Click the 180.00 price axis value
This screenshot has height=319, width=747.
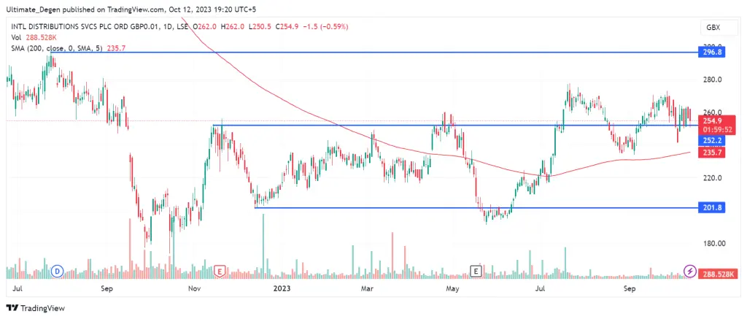pyautogui.click(x=715, y=243)
